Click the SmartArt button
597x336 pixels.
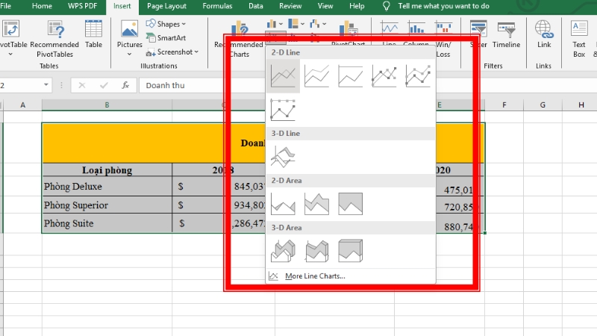[171, 38]
